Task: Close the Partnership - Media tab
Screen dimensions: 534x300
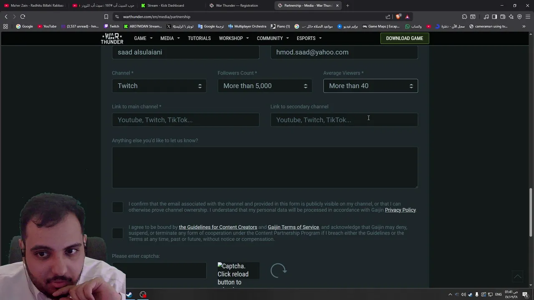Action: point(337,5)
